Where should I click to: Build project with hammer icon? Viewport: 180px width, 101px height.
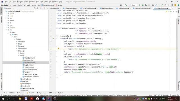[126, 5]
